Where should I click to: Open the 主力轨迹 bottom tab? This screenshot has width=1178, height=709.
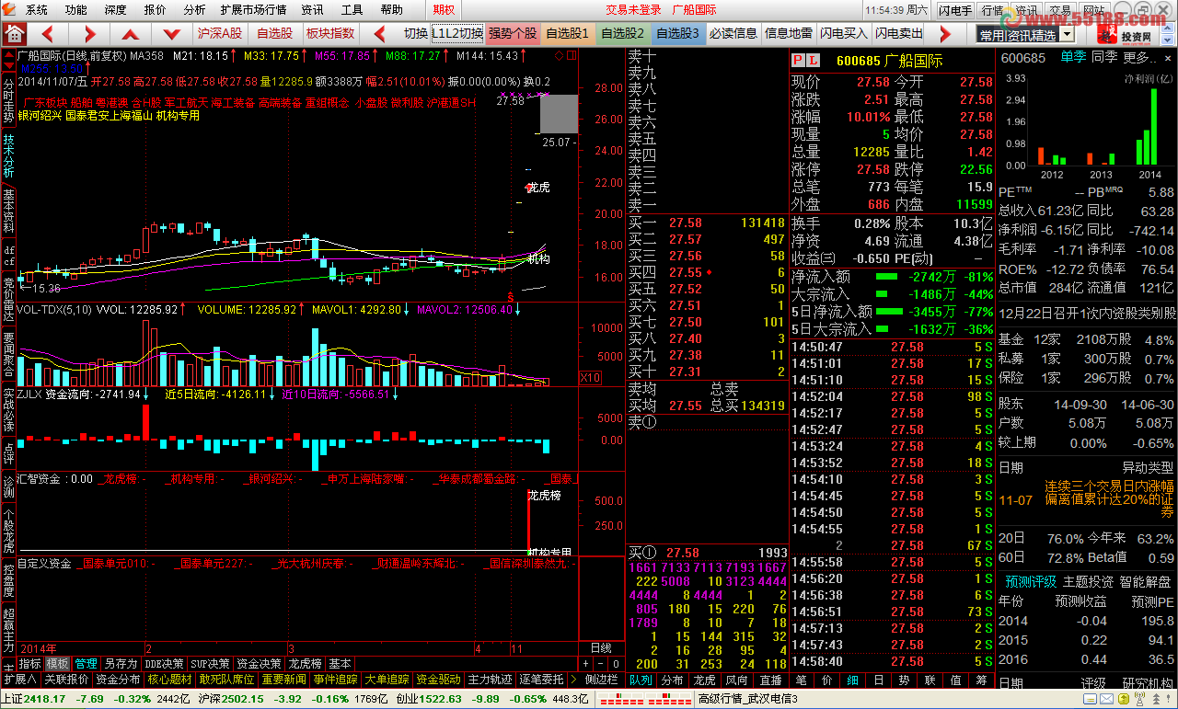click(490, 680)
